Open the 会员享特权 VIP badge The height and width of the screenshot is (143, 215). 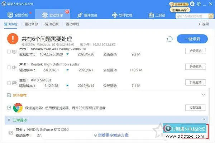coord(179,4)
